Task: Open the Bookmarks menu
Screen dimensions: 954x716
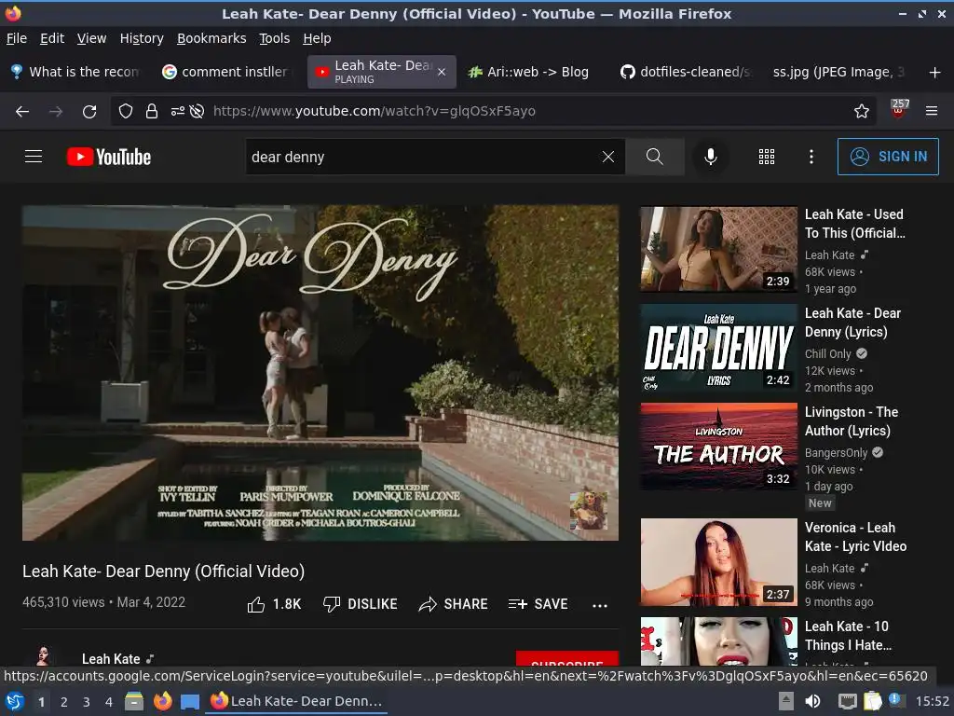Action: tap(211, 38)
